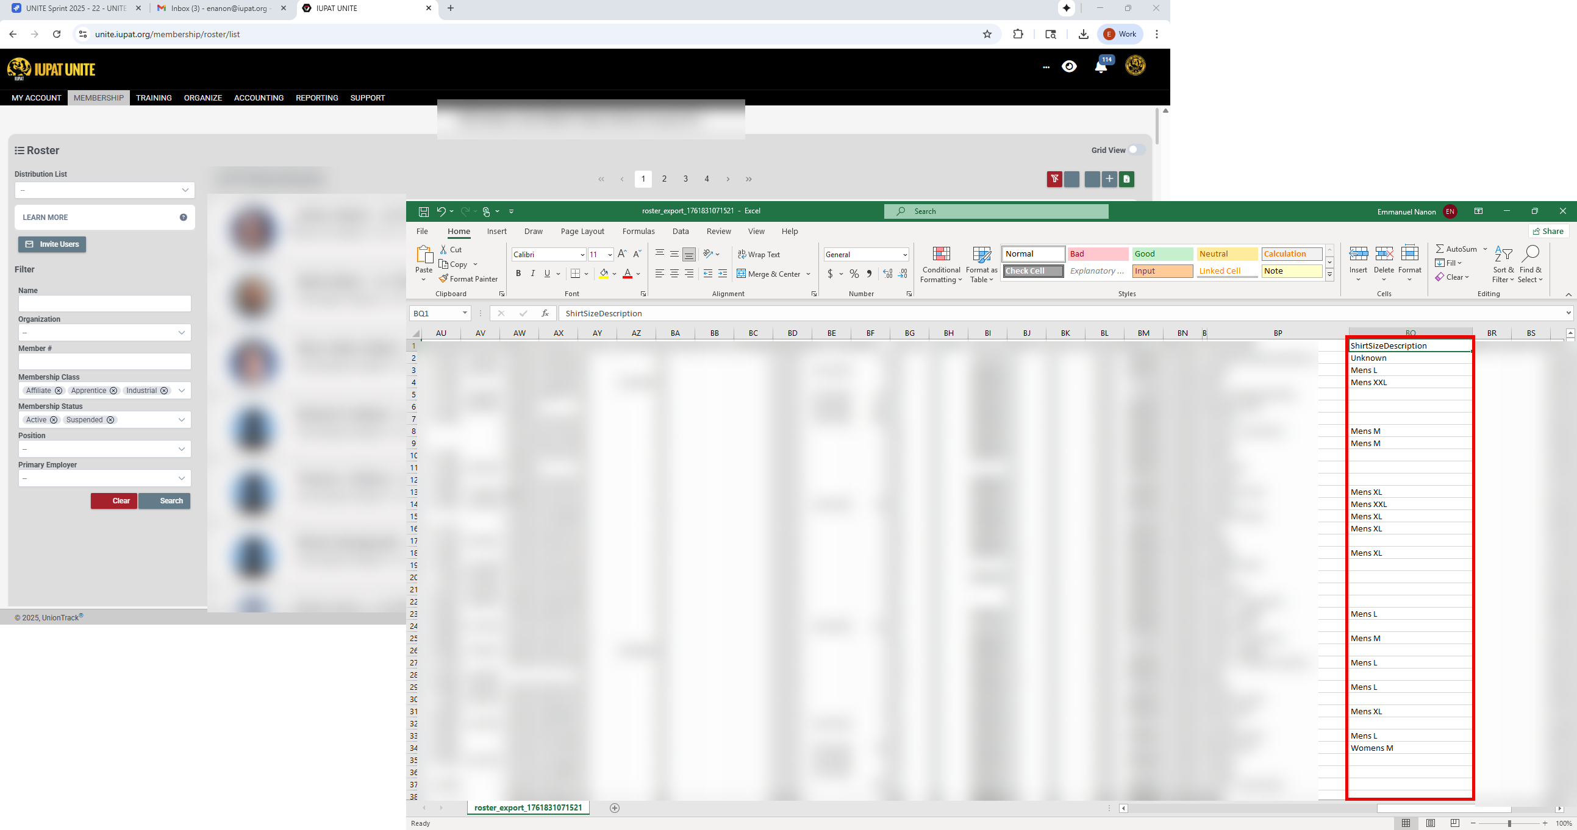Expand the font name Calibri dropdown
This screenshot has width=1577, height=830.
582,255
